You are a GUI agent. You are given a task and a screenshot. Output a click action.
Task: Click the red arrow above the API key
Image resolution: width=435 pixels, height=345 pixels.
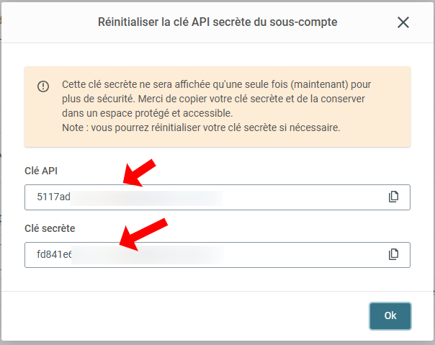click(x=141, y=171)
